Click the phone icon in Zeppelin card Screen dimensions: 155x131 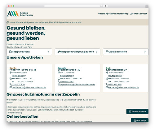pyautogui.click(x=59, y=81)
